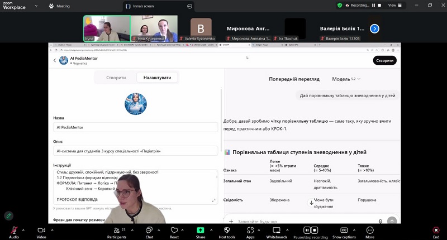Expand the View dropdown in top bar

(394, 5)
